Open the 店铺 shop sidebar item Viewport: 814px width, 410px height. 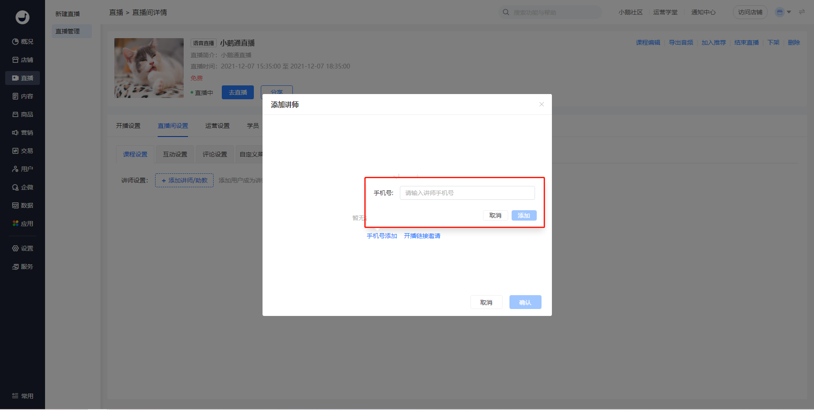pyautogui.click(x=23, y=60)
